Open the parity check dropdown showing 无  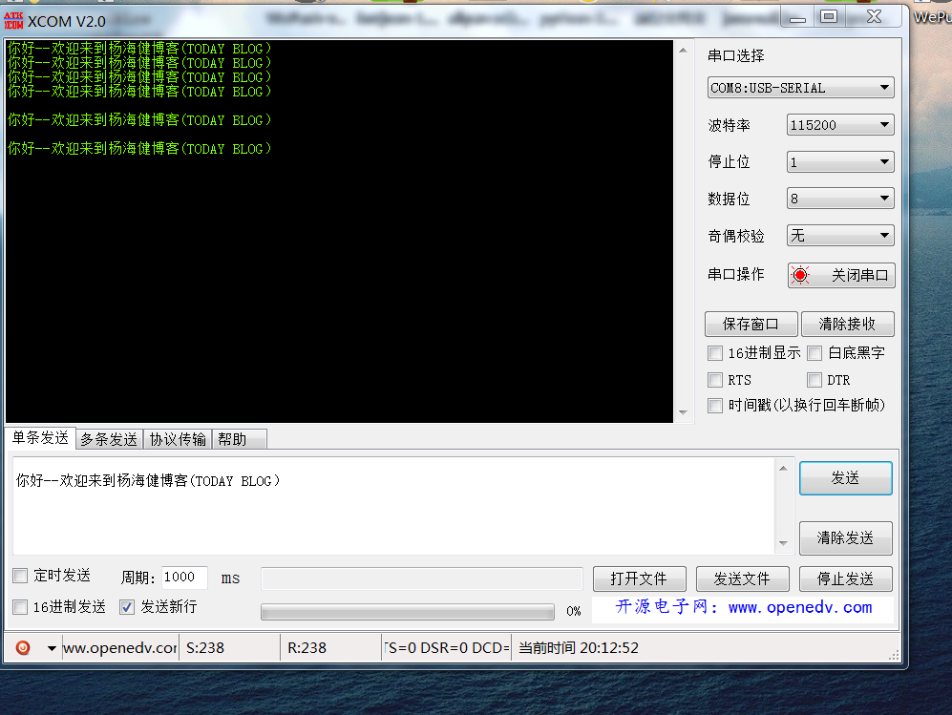click(x=839, y=236)
